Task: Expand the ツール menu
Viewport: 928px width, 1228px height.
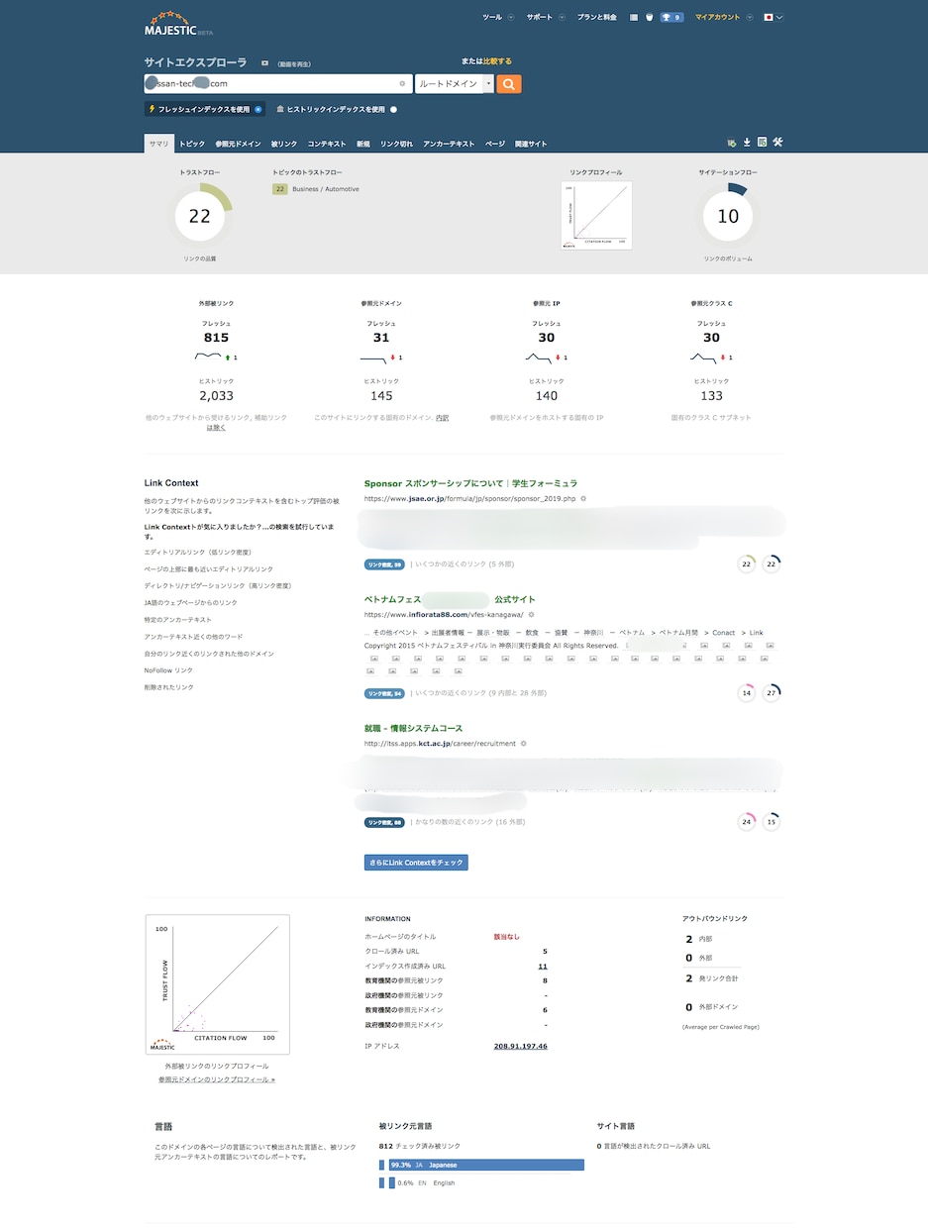Action: click(x=498, y=17)
